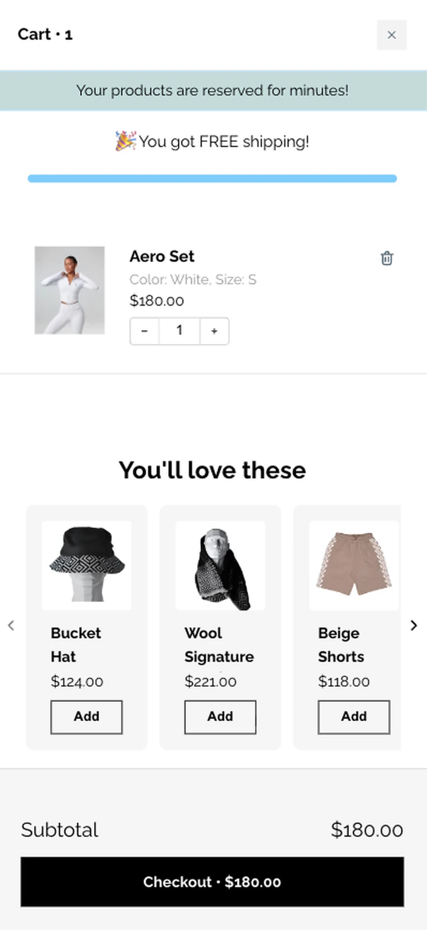This screenshot has height=930, width=427.
Task: Open the Wool Signature scarf image
Action: (x=220, y=565)
